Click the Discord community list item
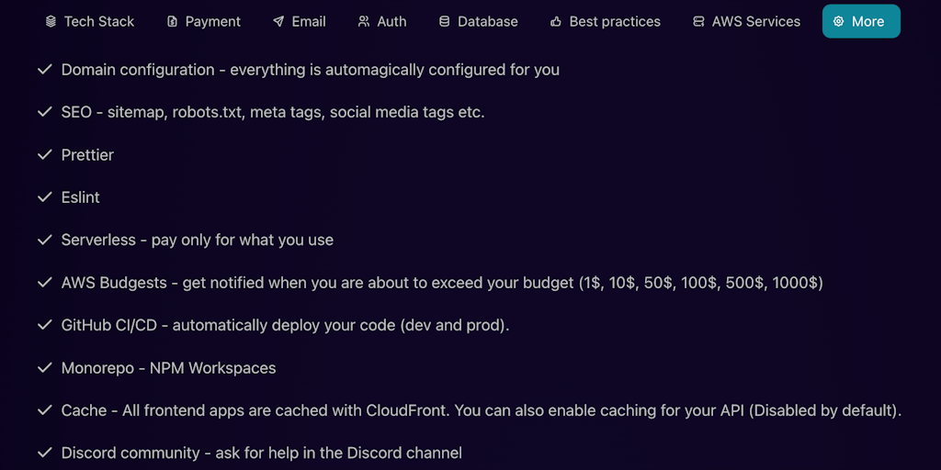Image resolution: width=941 pixels, height=470 pixels. [261, 453]
